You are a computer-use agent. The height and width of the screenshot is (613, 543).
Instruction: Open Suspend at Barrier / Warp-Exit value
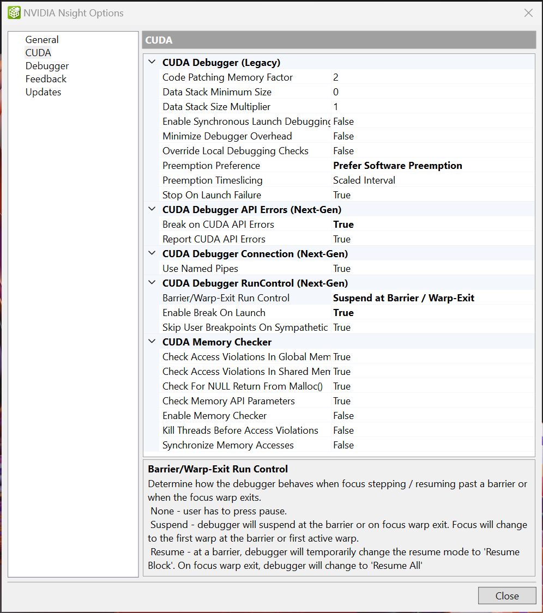pyautogui.click(x=432, y=298)
